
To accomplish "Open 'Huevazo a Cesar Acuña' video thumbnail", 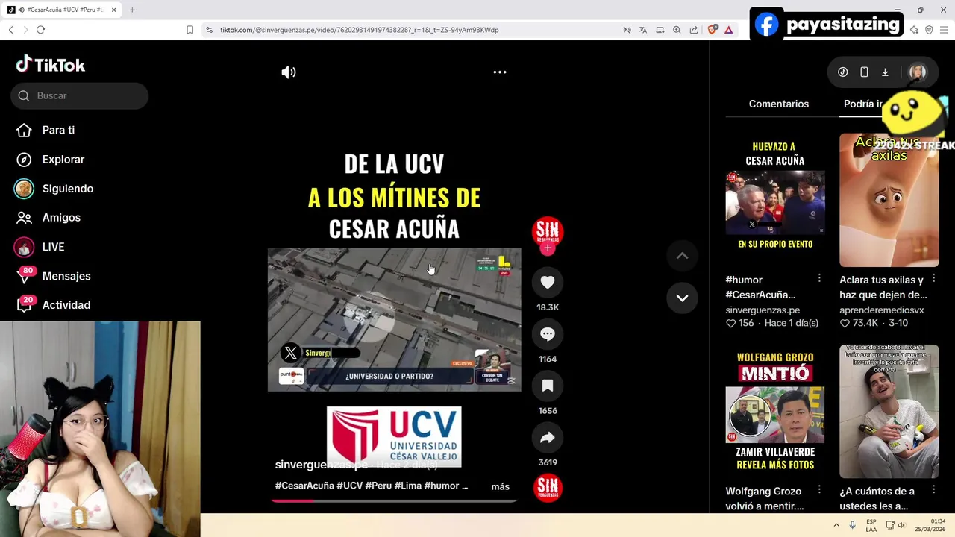I will [x=775, y=200].
